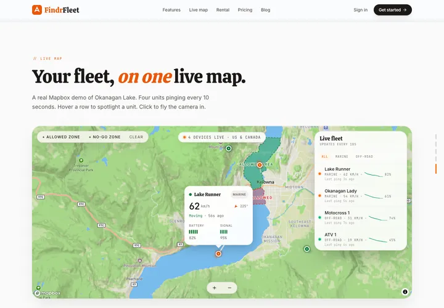Click the Lake Runner battery sparkline

coord(374,174)
